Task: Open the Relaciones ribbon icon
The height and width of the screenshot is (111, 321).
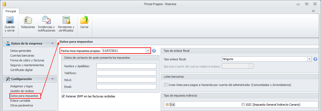Action: click(28, 21)
